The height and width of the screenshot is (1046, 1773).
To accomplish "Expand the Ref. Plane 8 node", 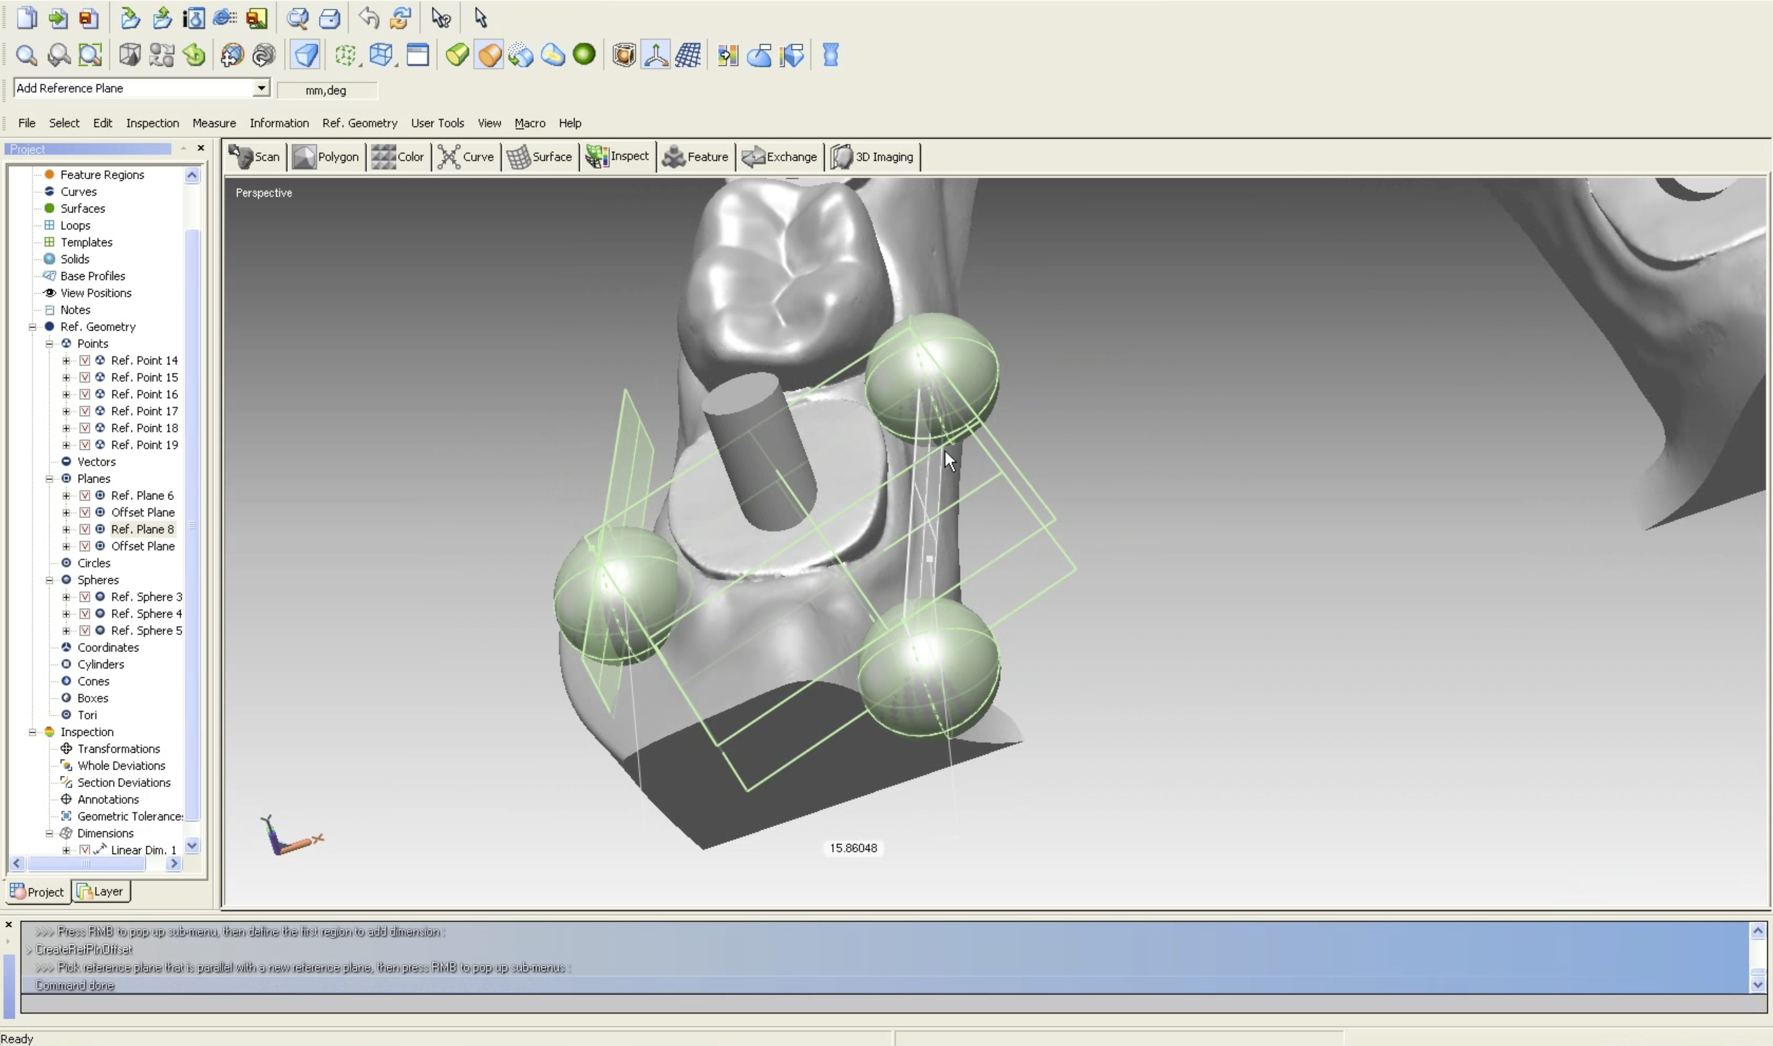I will [x=66, y=529].
